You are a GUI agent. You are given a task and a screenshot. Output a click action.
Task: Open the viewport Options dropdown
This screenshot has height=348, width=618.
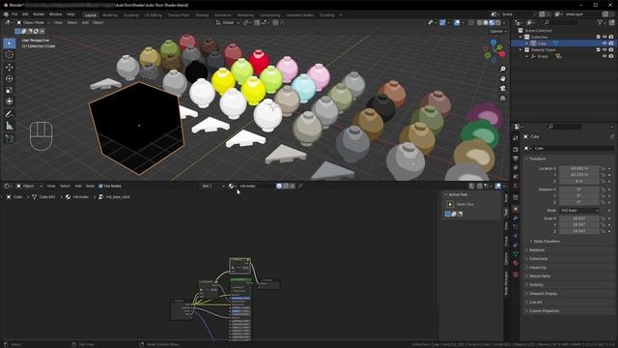498,31
